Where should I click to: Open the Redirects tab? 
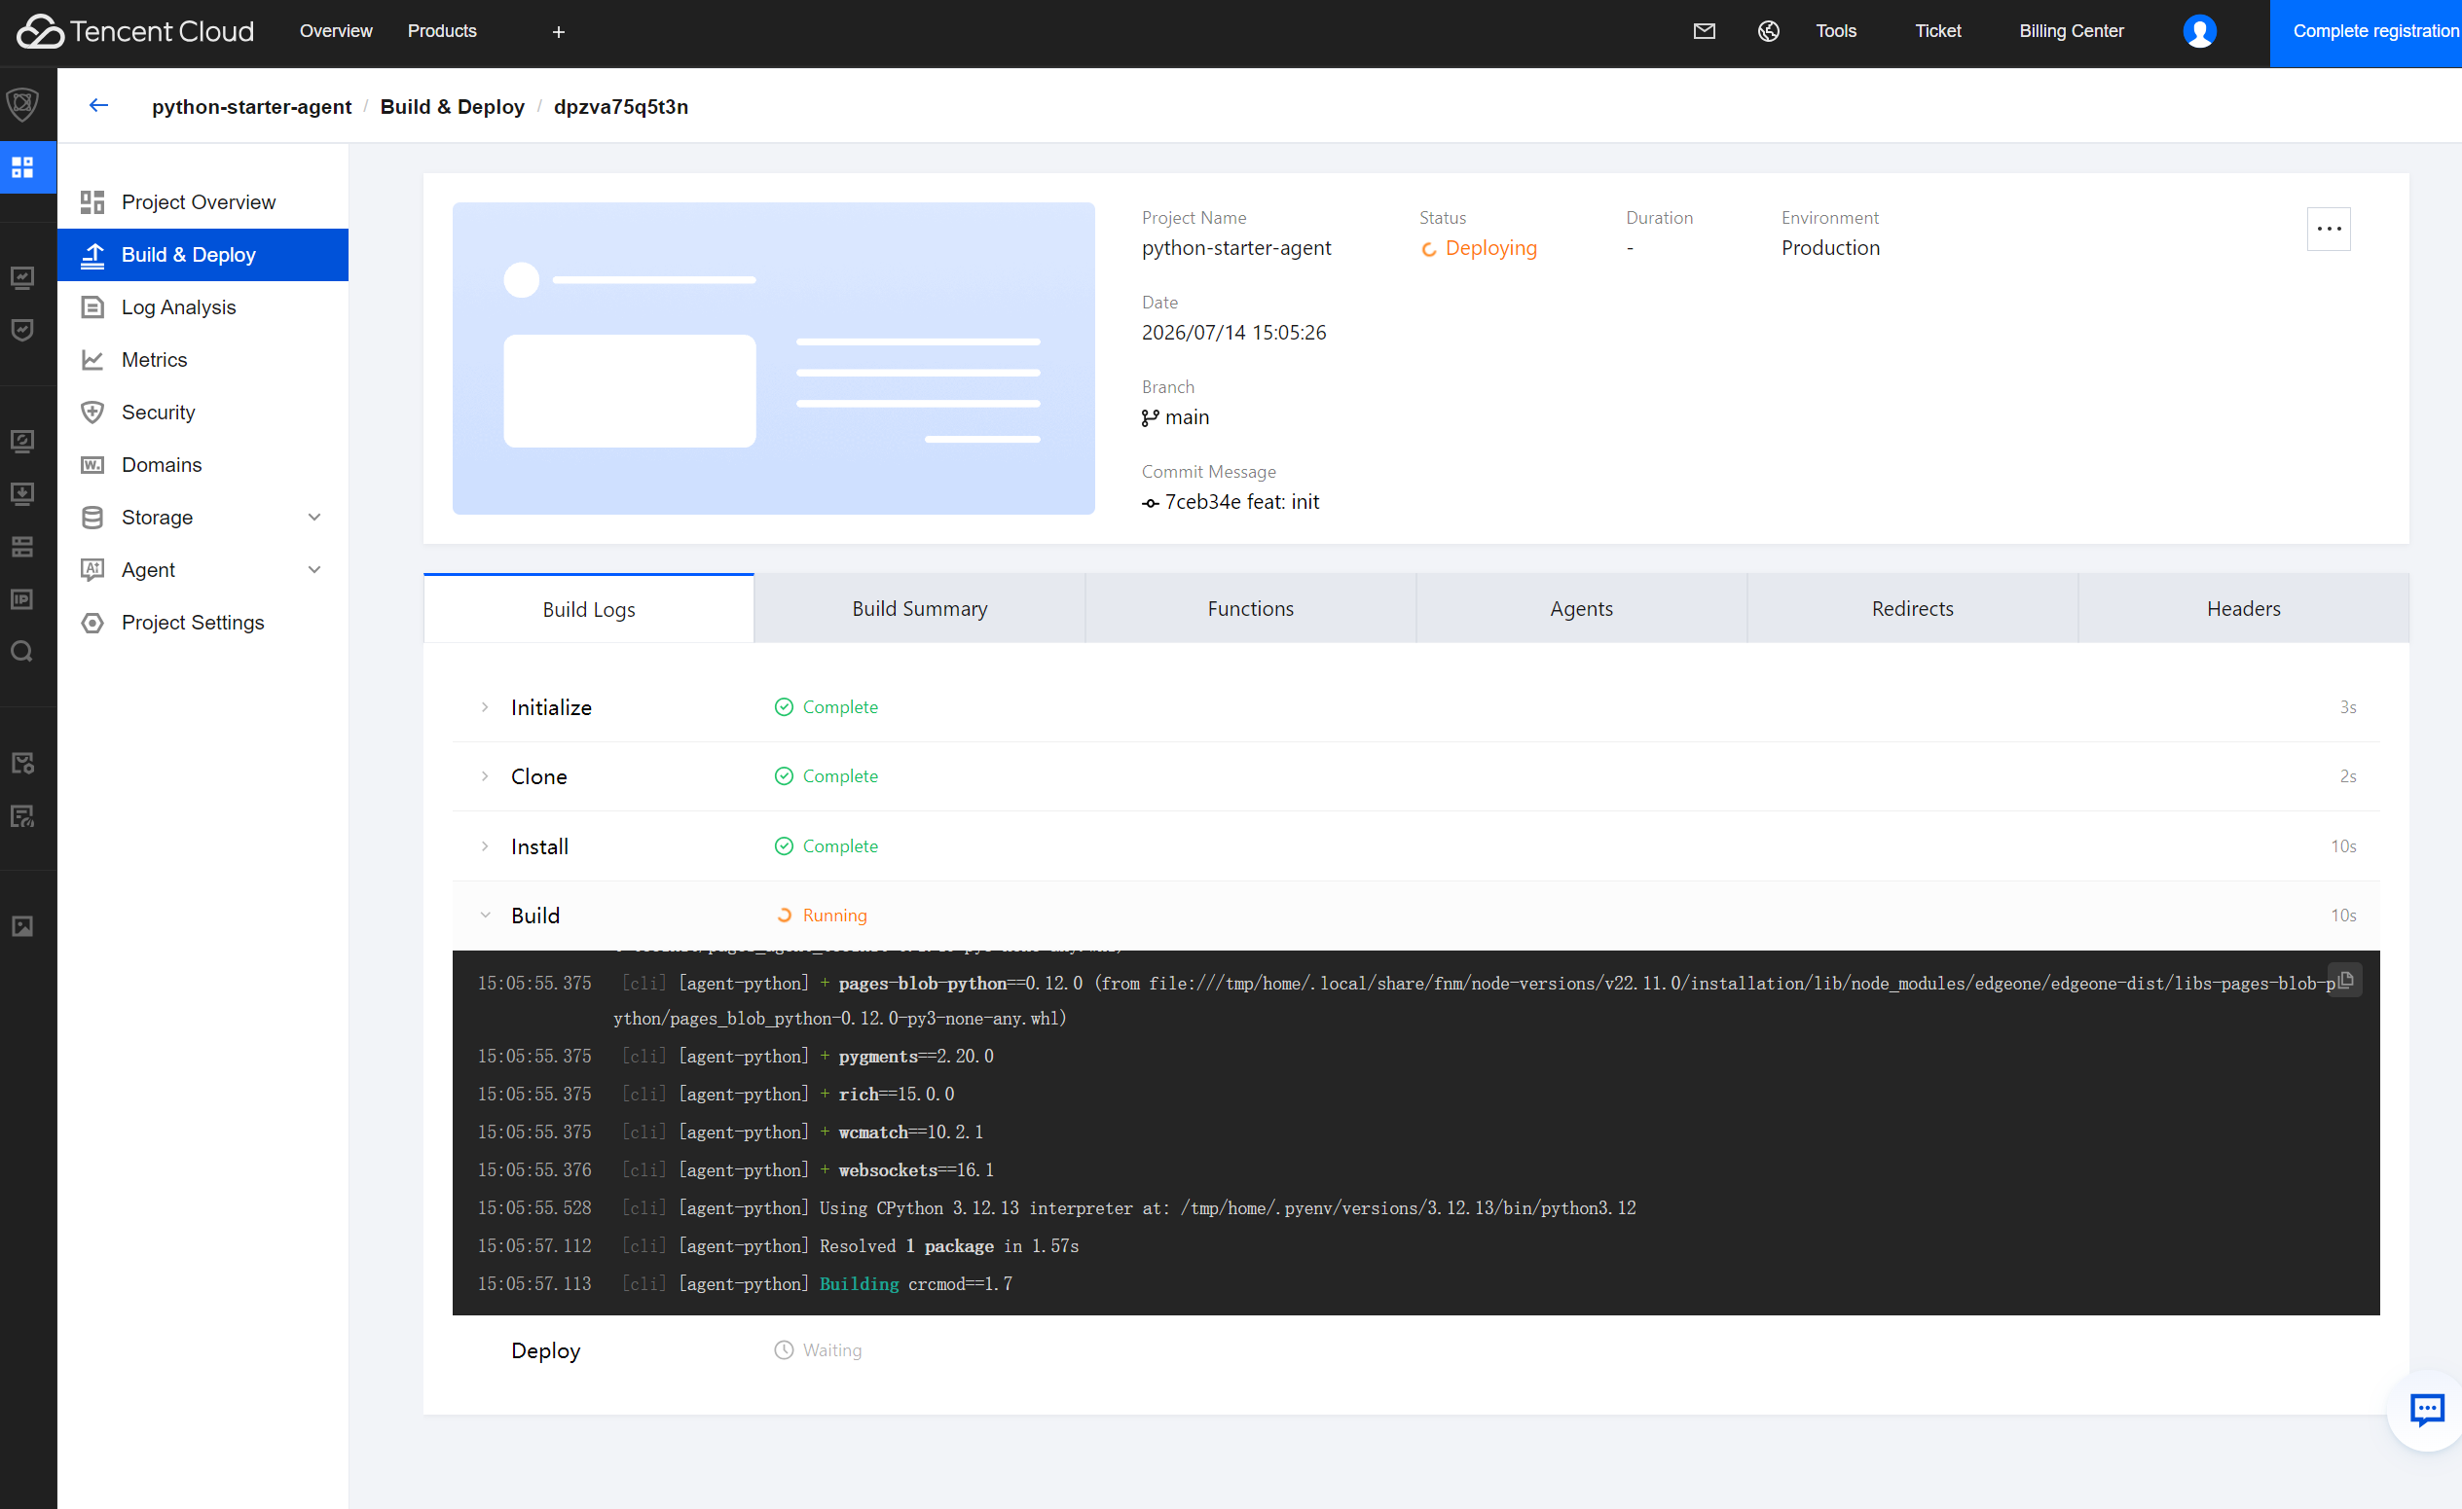(x=1911, y=608)
